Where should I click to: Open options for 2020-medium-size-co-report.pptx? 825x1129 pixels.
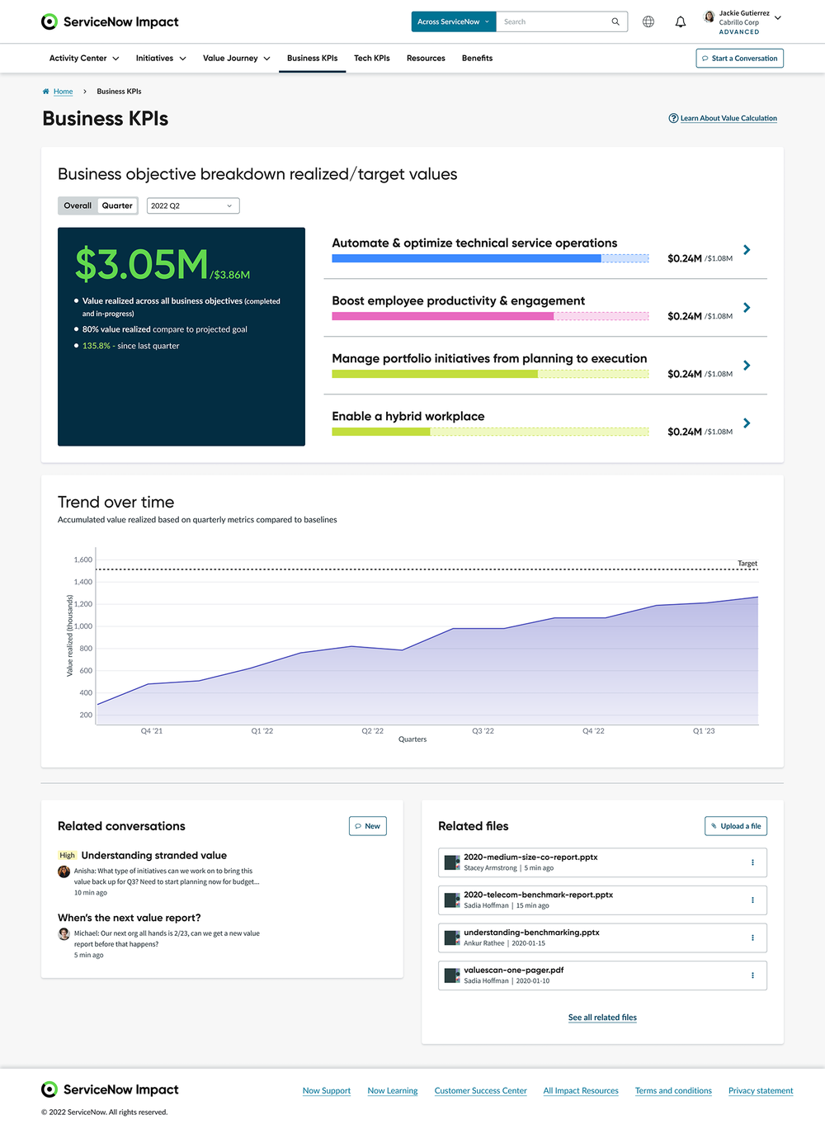752,862
